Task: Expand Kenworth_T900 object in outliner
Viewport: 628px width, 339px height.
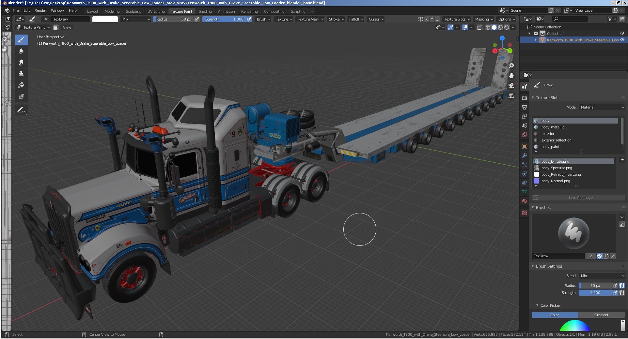Action: [x=536, y=40]
